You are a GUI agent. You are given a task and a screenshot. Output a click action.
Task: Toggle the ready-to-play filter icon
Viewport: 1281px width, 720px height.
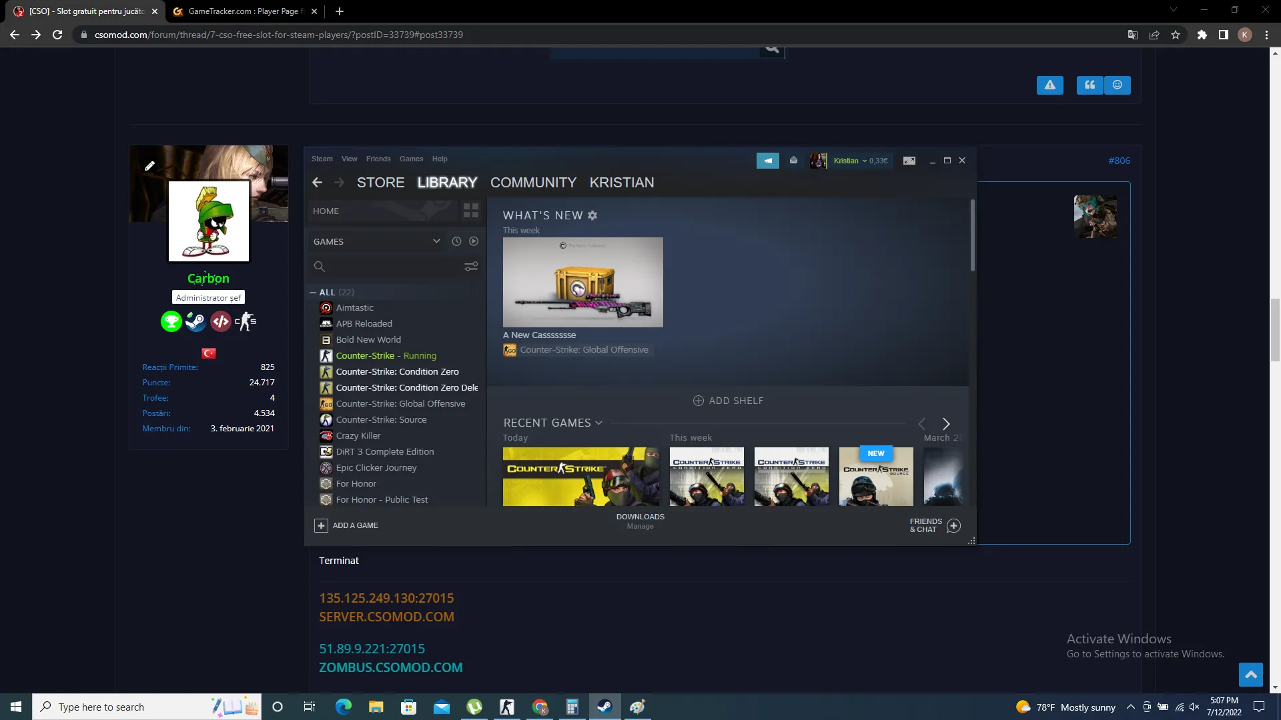coord(474,241)
